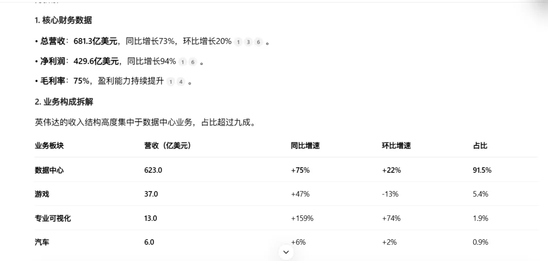Open citation 6 after the 总营收 line
Image resolution: width=548 pixels, height=261 pixels.
click(258, 42)
